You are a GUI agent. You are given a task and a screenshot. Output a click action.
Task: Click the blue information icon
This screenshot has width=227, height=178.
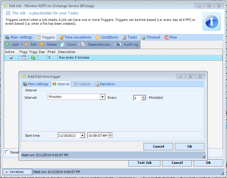[x=211, y=22]
